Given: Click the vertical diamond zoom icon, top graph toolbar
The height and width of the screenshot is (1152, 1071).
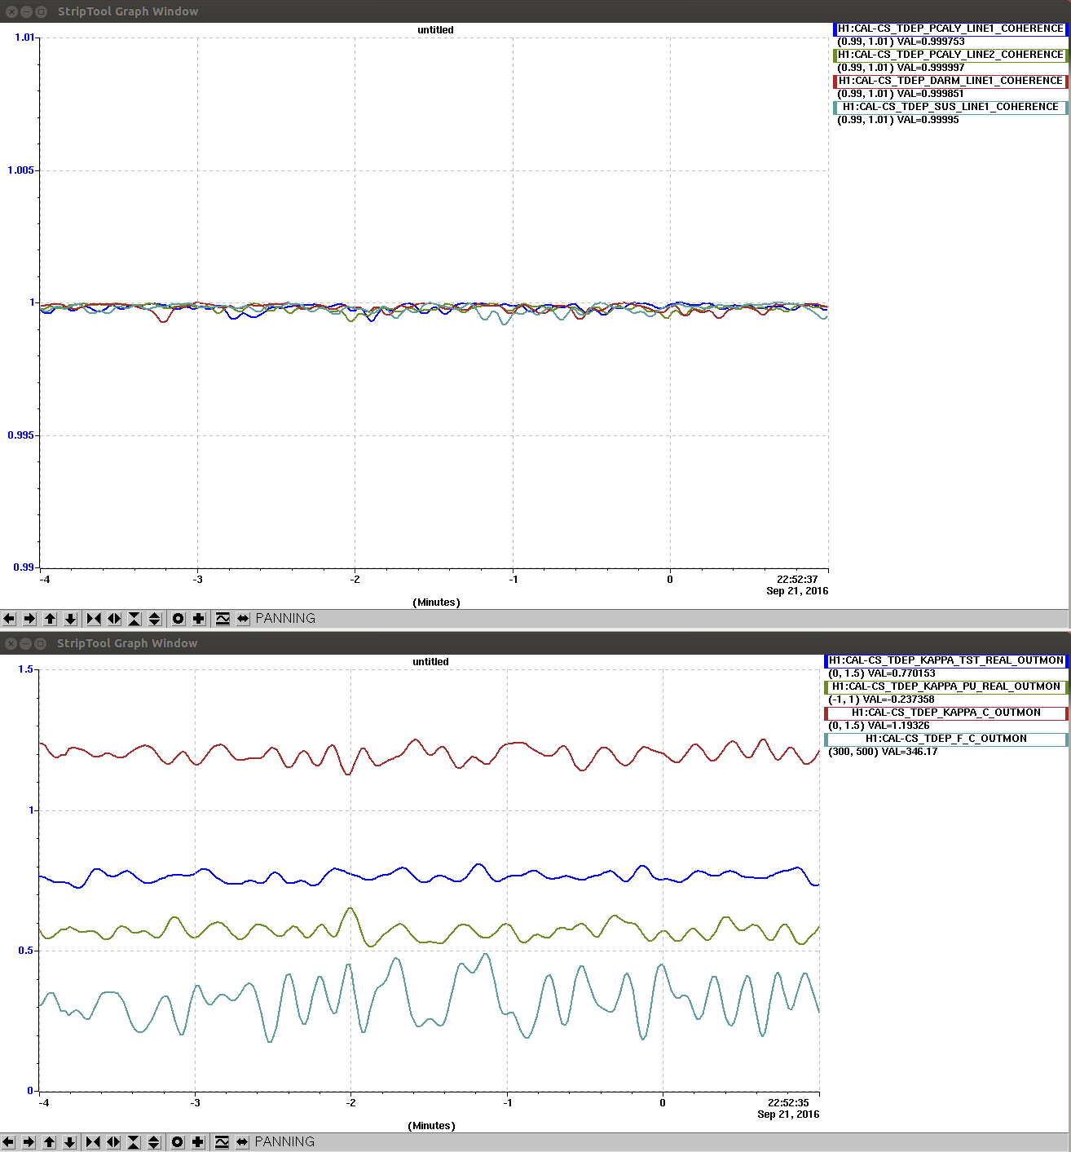Looking at the screenshot, I should click(155, 619).
